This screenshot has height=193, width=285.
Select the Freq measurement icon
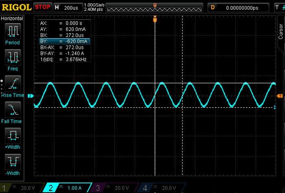click(13, 57)
